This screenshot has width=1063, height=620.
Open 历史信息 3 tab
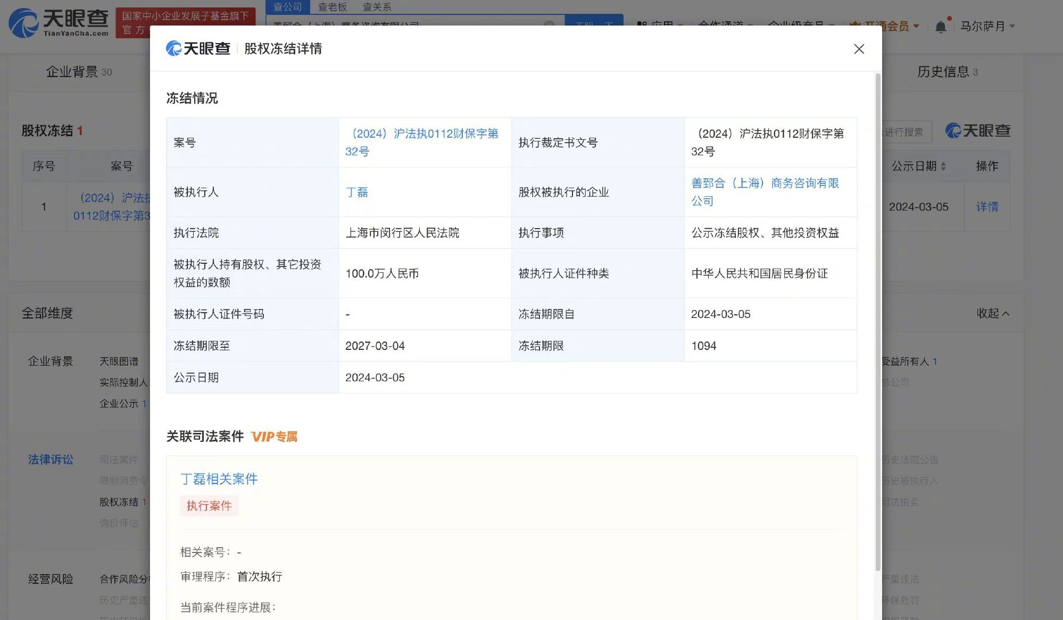click(x=948, y=72)
